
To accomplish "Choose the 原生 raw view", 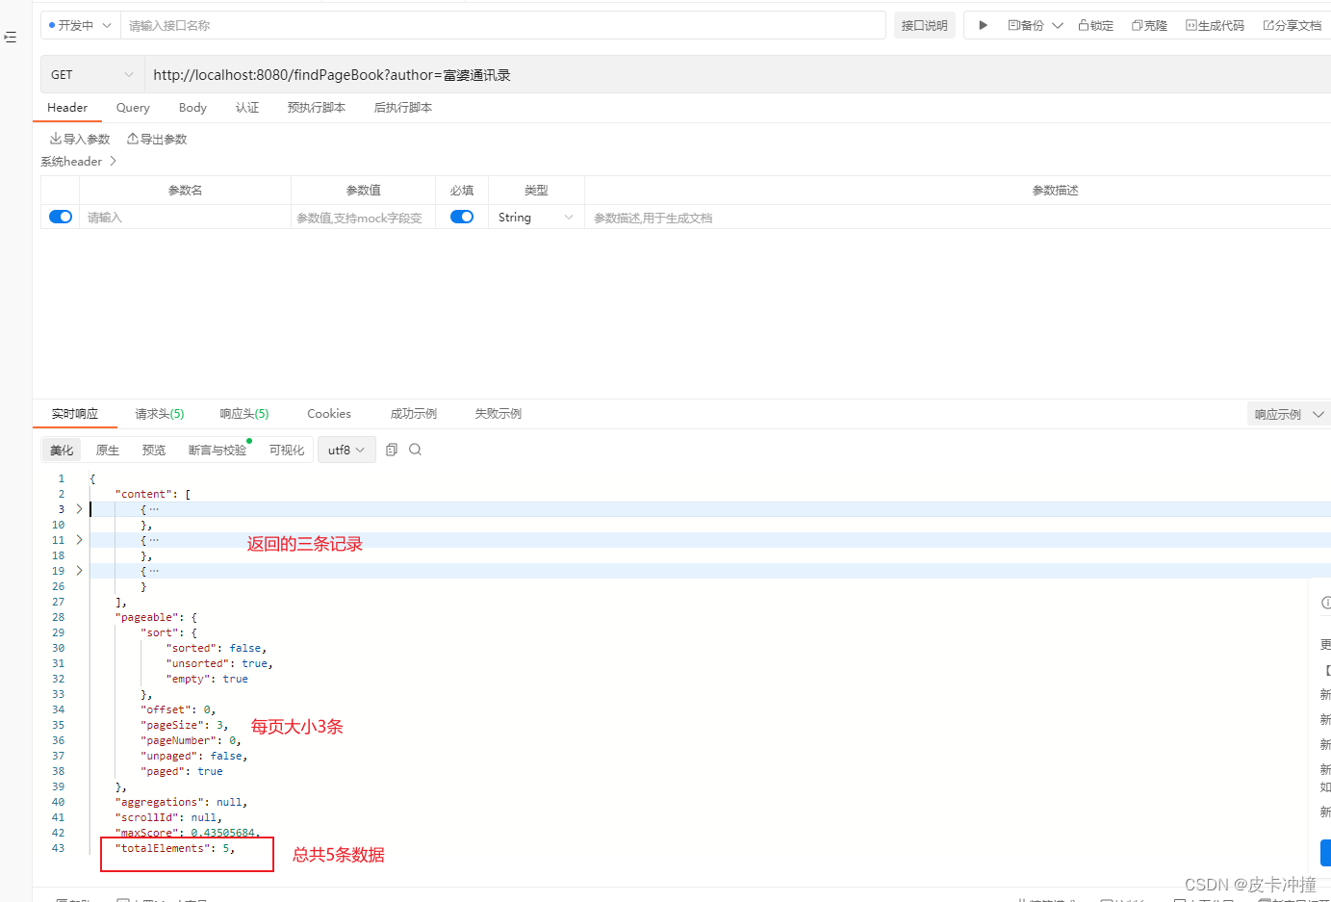I will [108, 450].
